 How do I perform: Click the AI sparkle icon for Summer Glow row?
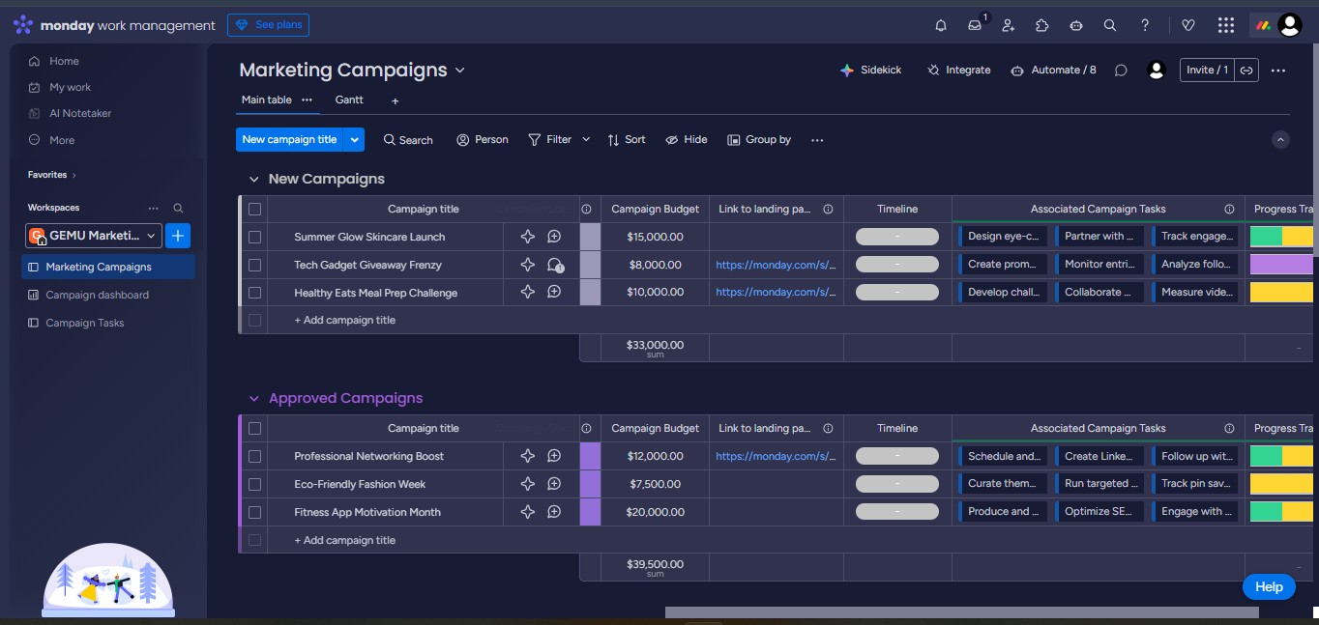(528, 237)
